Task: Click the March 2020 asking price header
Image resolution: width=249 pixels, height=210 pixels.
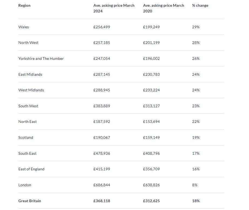Action: [163, 8]
